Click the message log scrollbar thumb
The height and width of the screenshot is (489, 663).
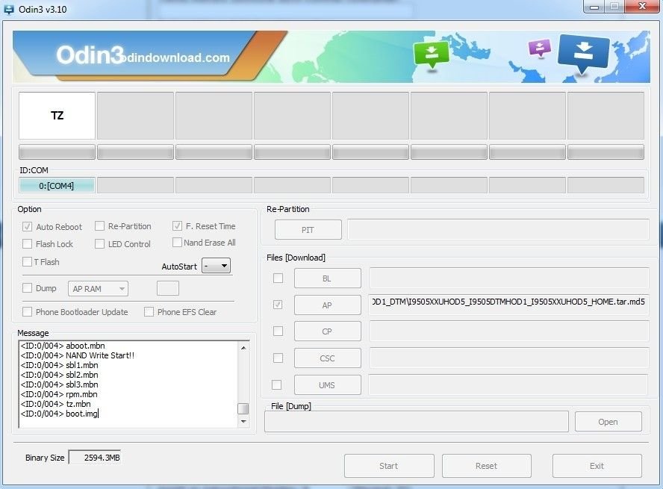pos(243,408)
